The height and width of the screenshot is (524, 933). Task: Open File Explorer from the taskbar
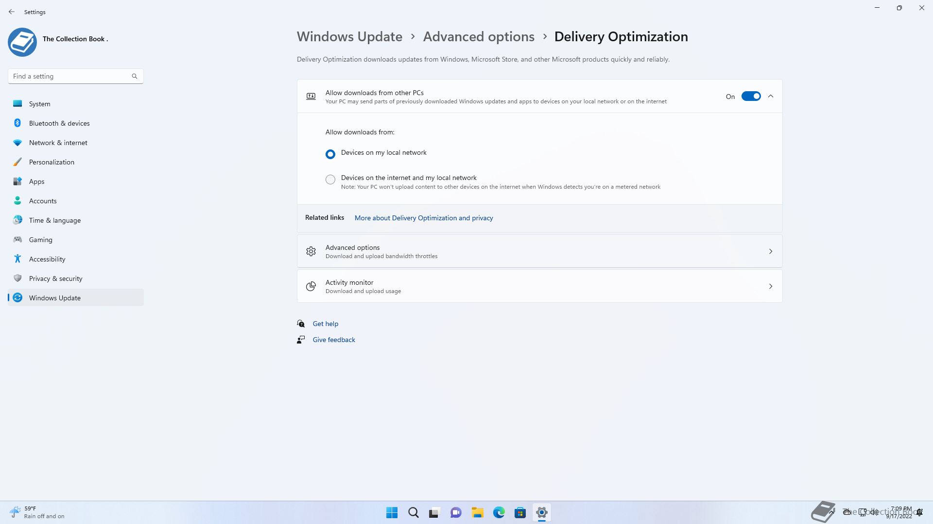click(477, 512)
